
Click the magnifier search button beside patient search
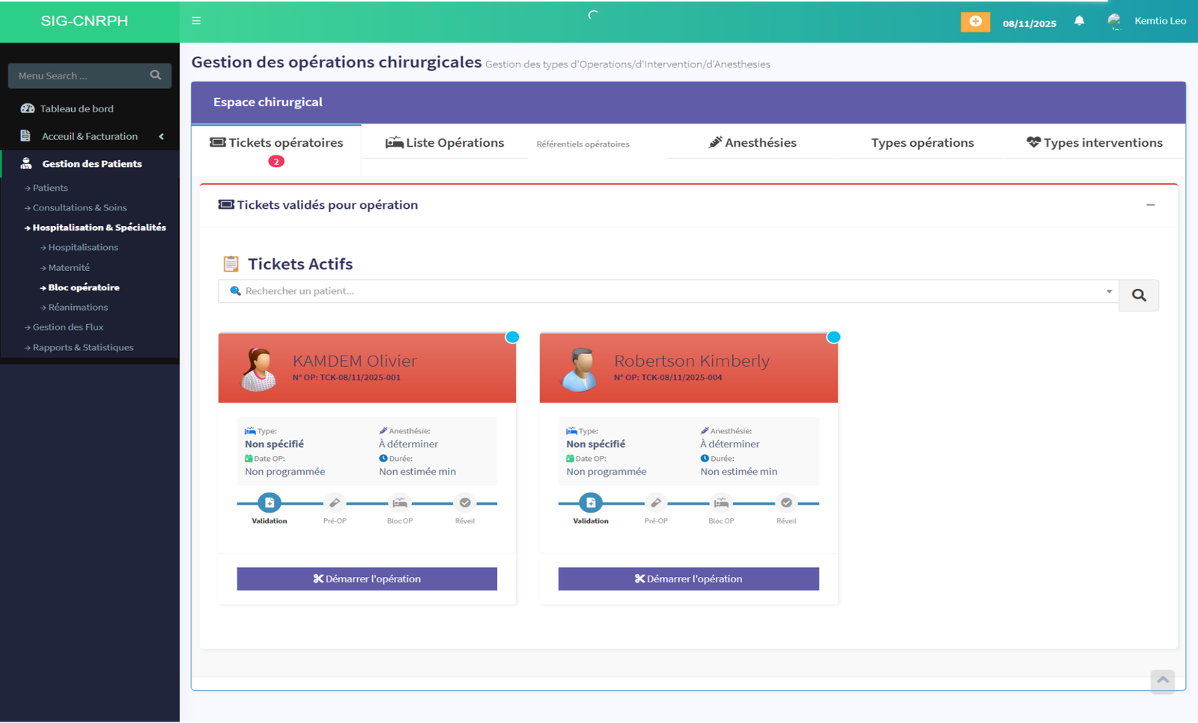pyautogui.click(x=1138, y=296)
